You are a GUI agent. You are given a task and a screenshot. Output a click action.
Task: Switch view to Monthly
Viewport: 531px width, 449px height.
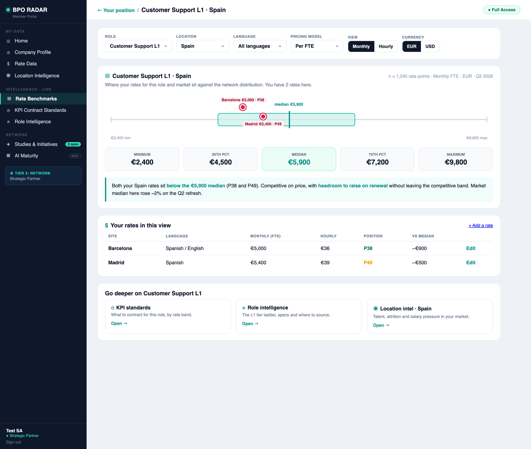[x=361, y=46]
